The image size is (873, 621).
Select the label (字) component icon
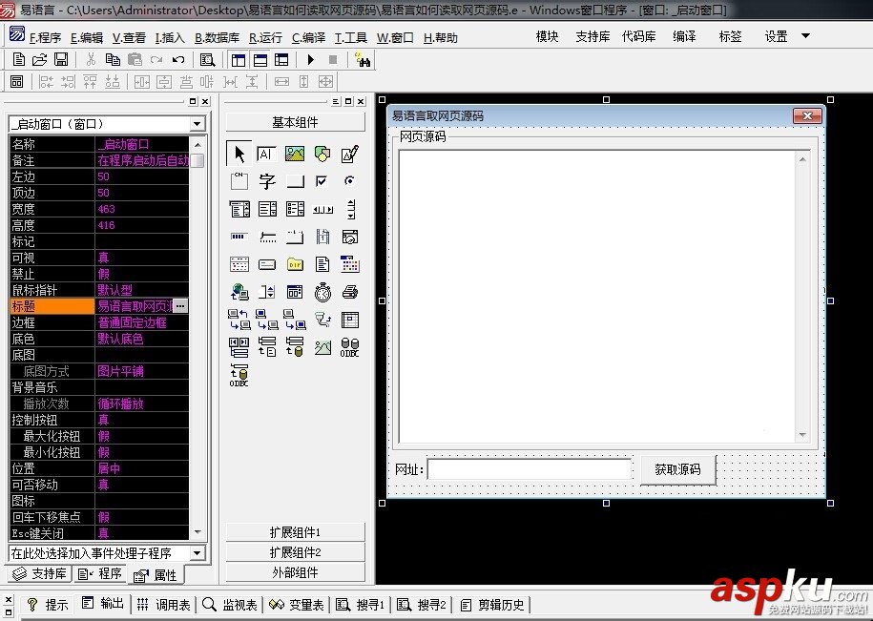point(267,181)
